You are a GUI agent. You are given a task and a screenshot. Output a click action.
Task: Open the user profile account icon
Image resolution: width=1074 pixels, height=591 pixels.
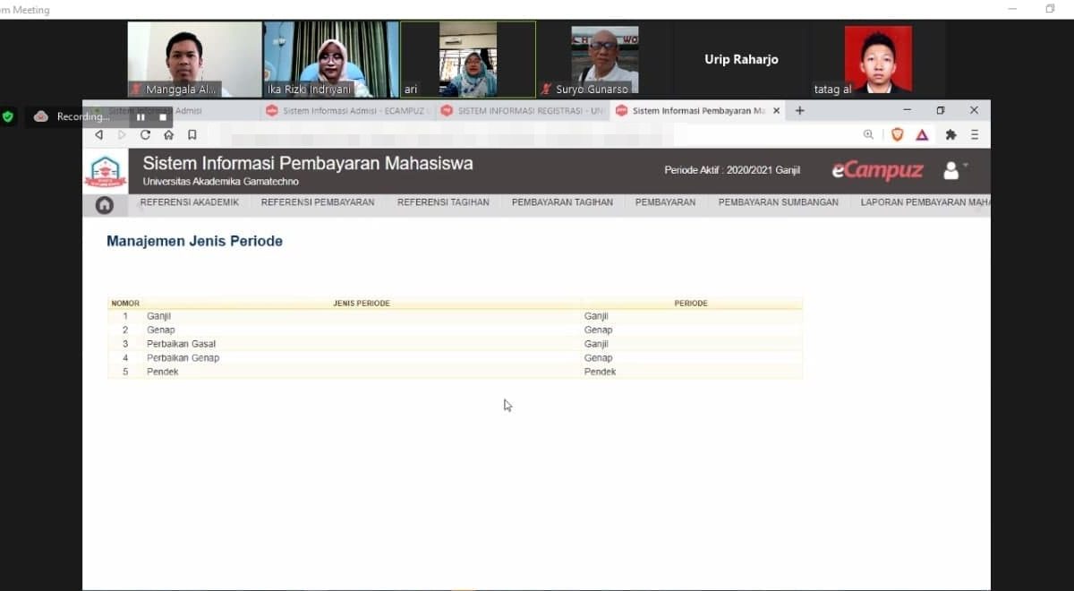pos(951,170)
